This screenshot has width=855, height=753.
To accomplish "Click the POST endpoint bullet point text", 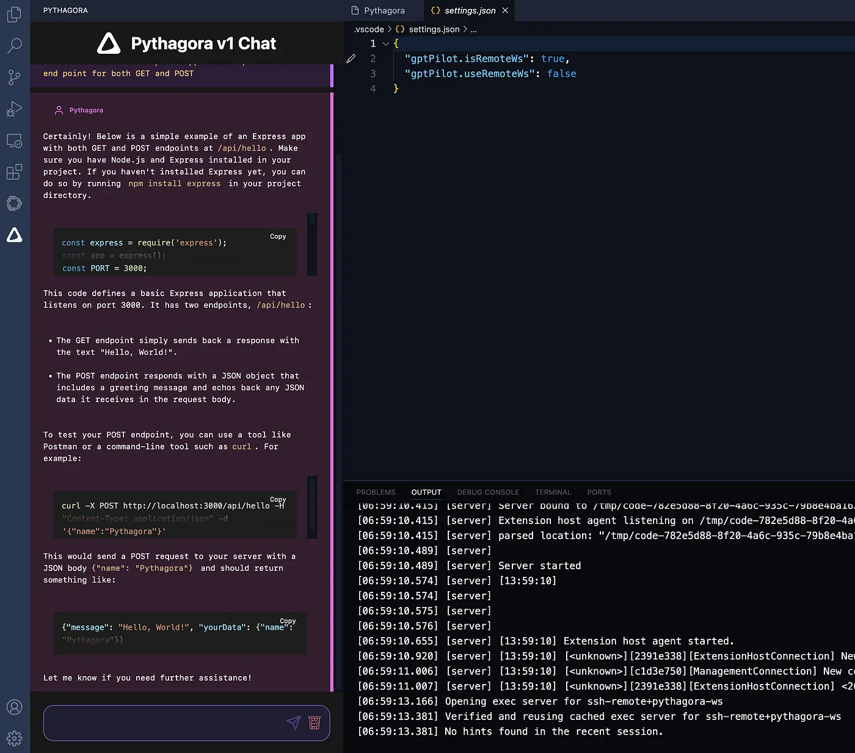I will [180, 387].
